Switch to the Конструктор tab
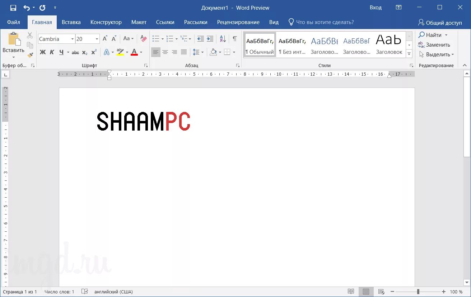 click(x=106, y=22)
